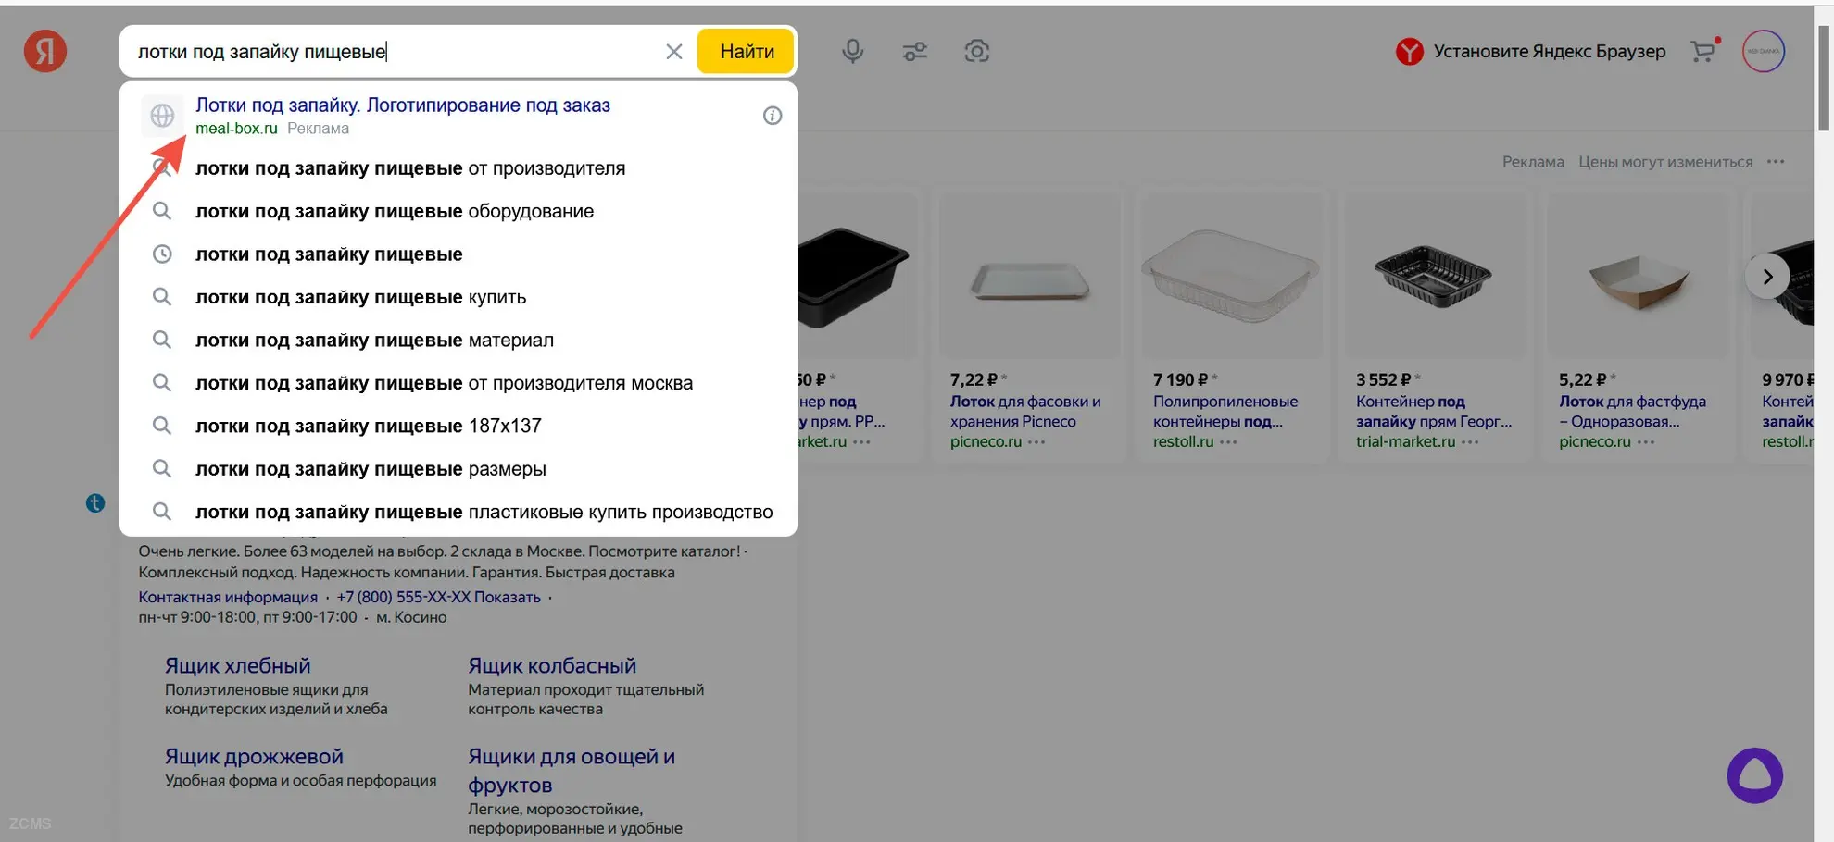The width and height of the screenshot is (1834, 842).
Task: Click the clear polypropylene container thumbnail
Action: [x=1230, y=276]
